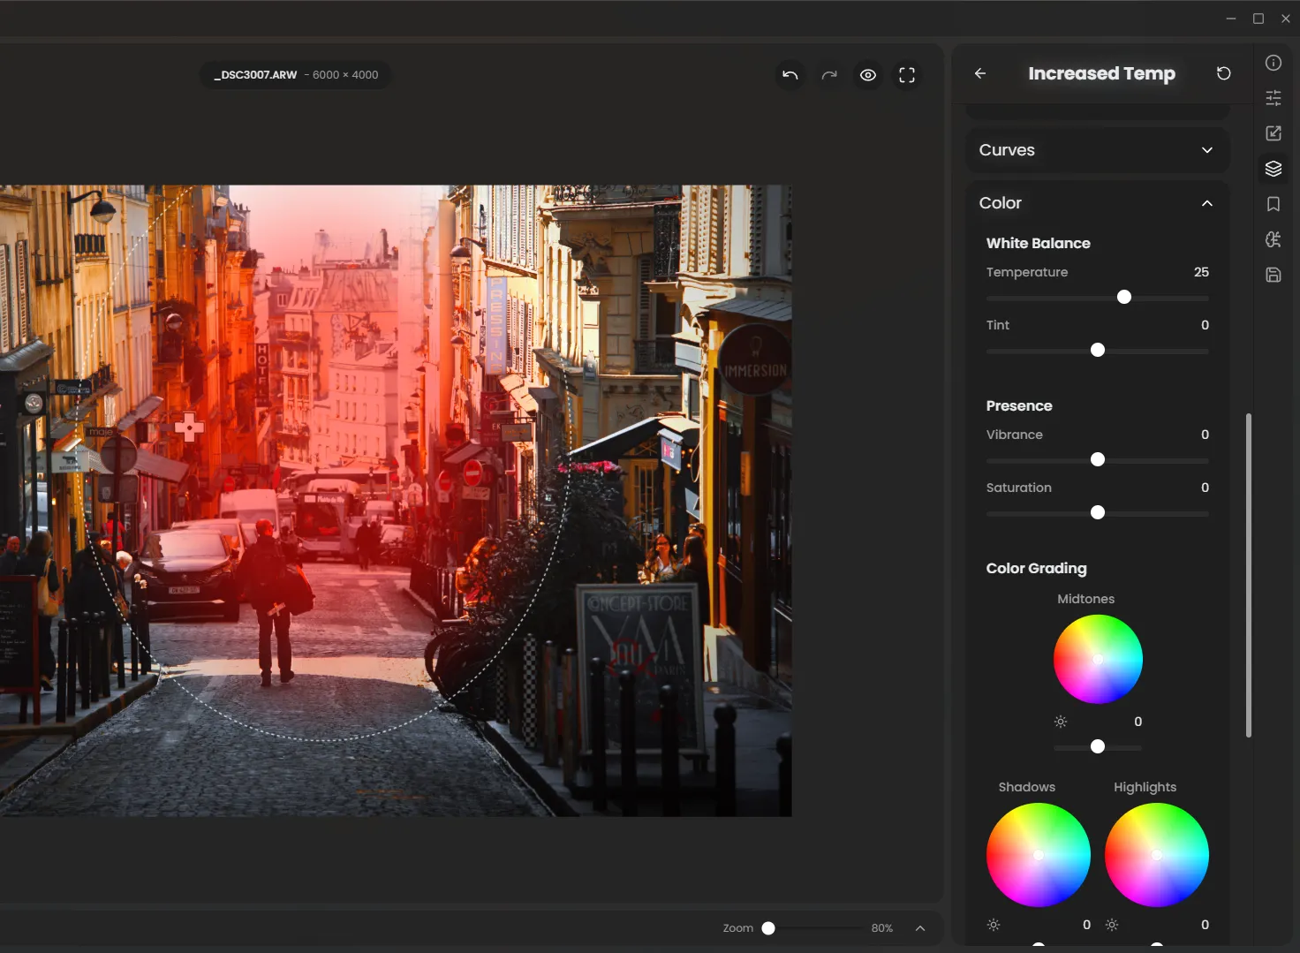Click the Saturation slider handle
This screenshot has height=953, width=1300.
click(x=1098, y=513)
